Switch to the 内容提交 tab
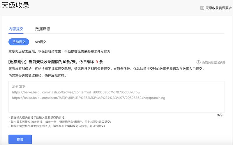Image resolution: width=233 pixels, height=145 pixels. coord(16,29)
